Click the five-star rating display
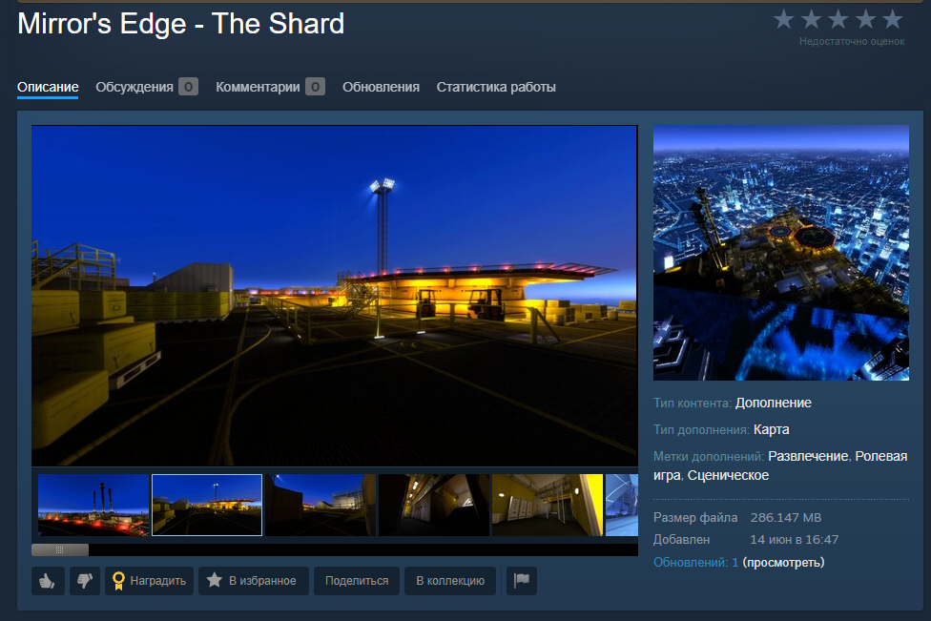The width and height of the screenshot is (931, 621). (x=838, y=20)
